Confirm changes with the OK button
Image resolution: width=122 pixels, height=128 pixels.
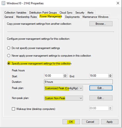[71, 122]
